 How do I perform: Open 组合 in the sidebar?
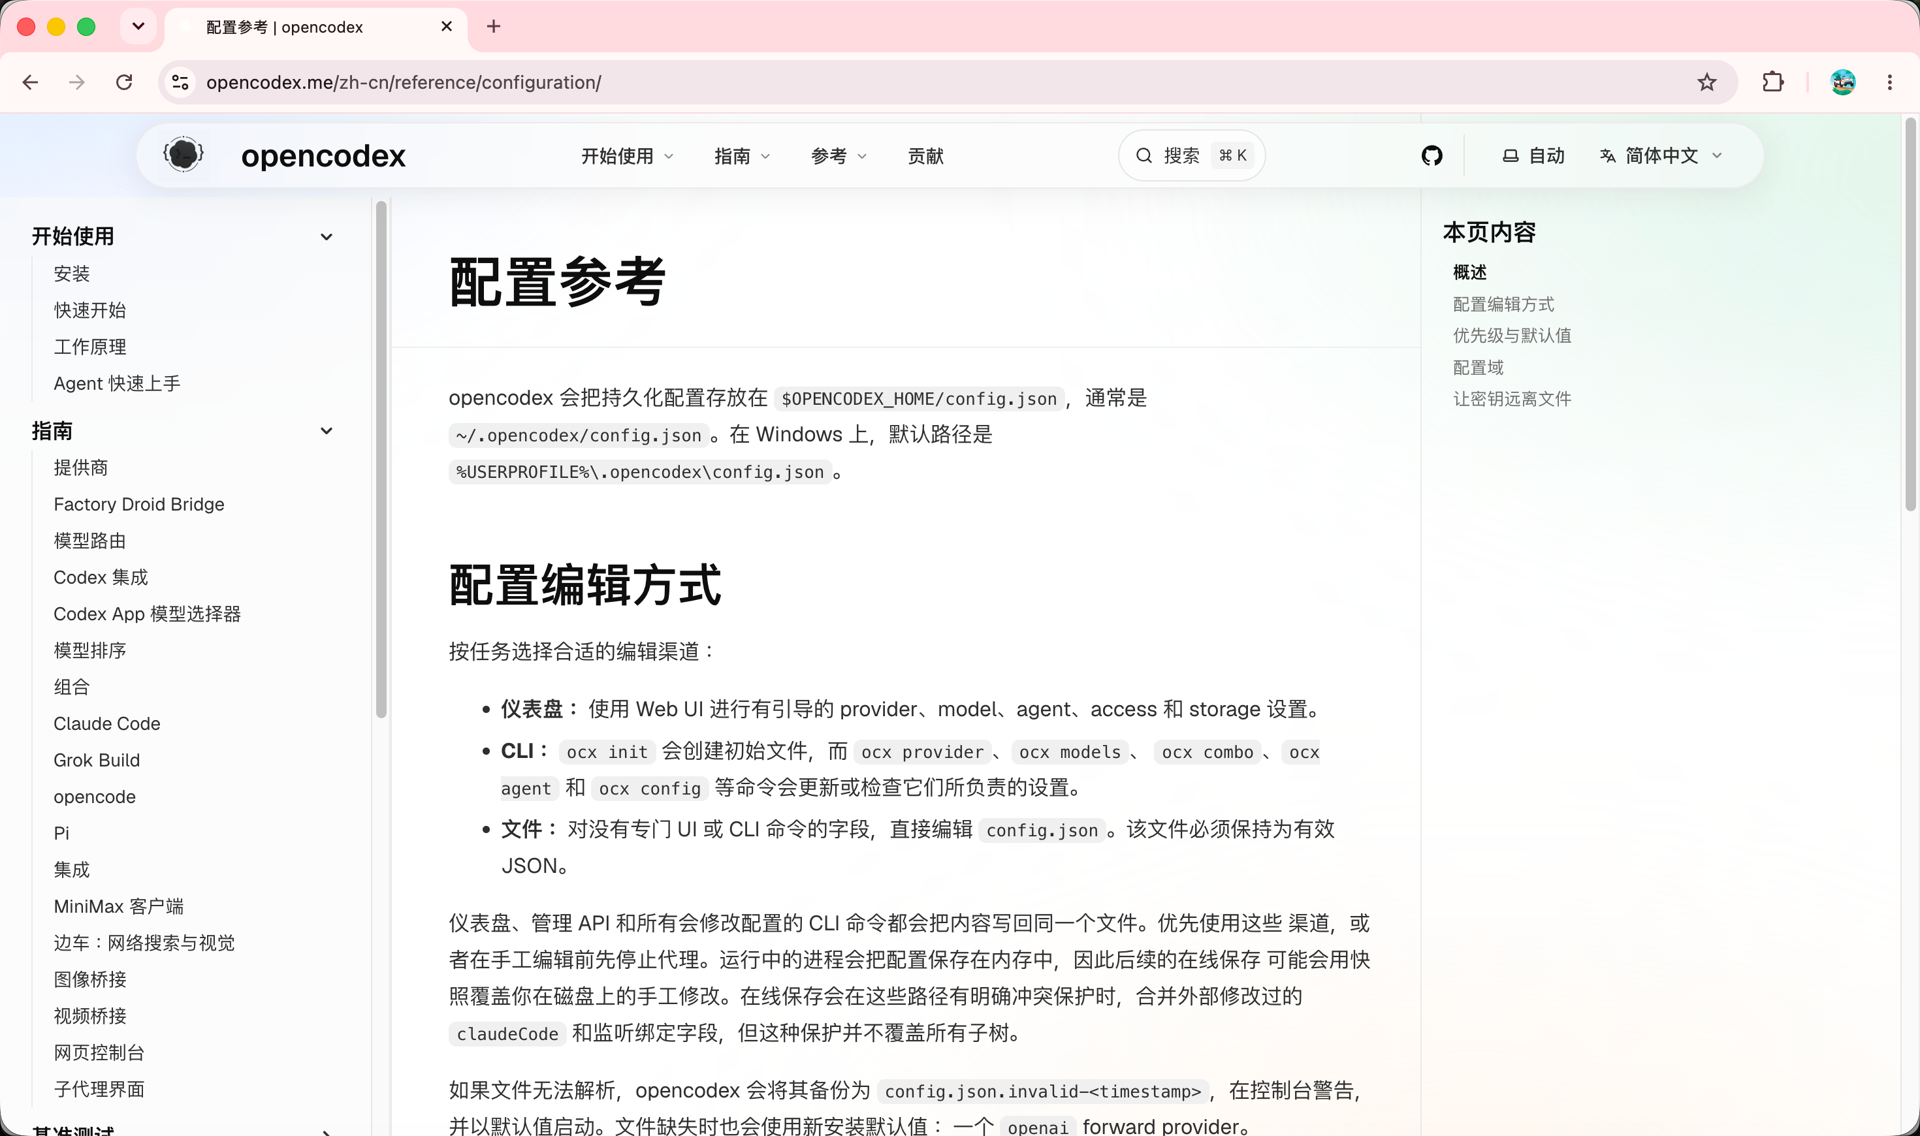point(72,687)
